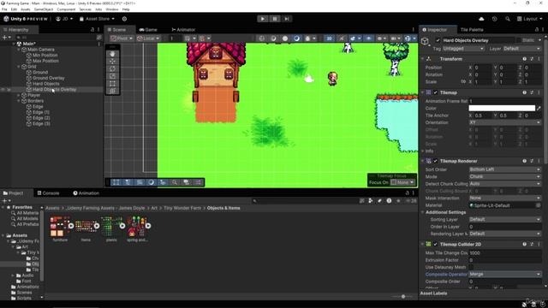Open the global search magnifier icon

coord(508,19)
